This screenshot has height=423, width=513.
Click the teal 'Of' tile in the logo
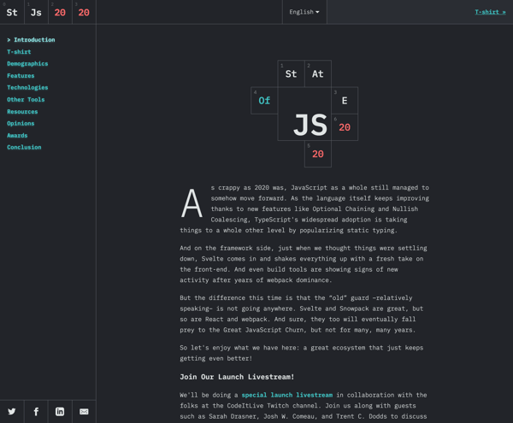click(264, 100)
